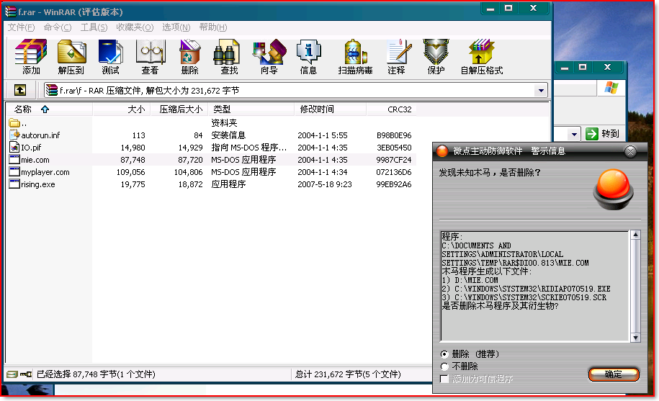Sort by the 压缩后大小 column header
Viewport: 659px width, 401px height.
coord(179,109)
